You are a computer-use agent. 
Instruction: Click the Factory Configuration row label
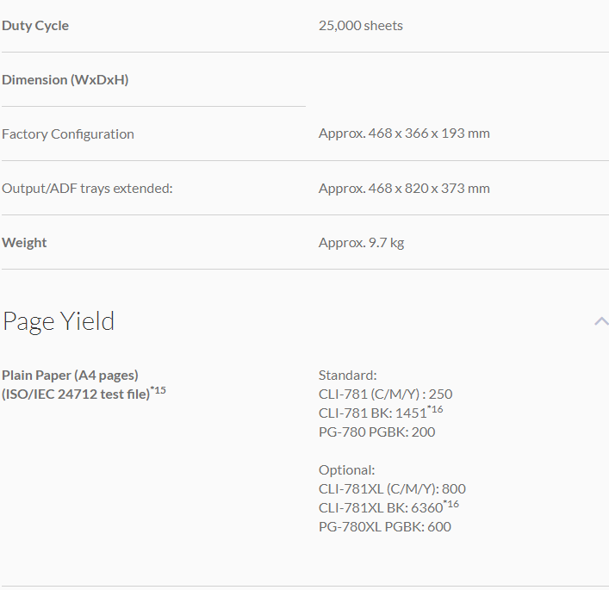68,134
